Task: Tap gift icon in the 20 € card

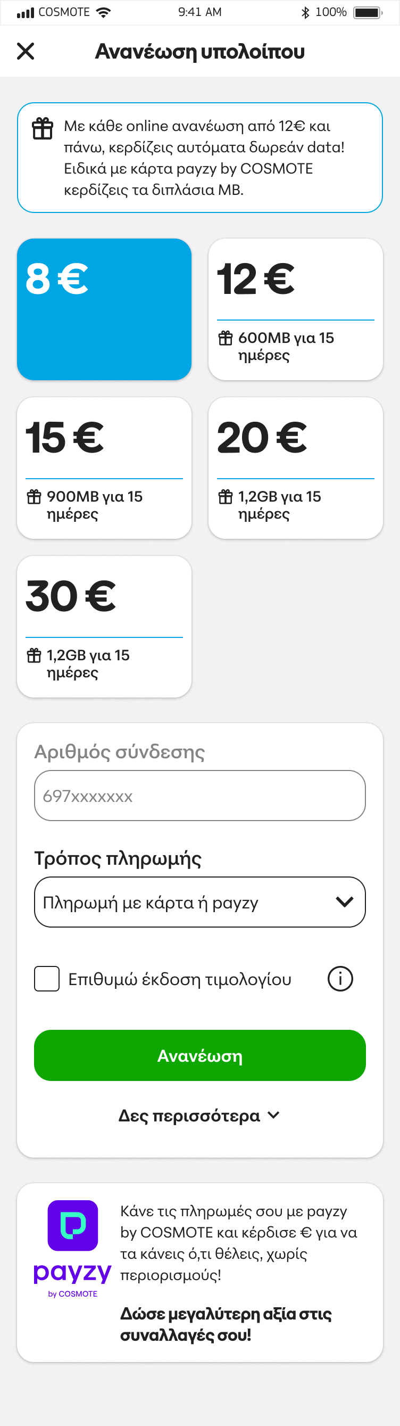Action: 226,497
